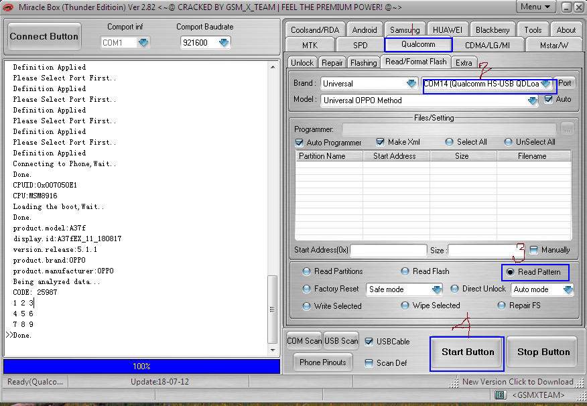
Task: Switch to the Coolsand/RDA tab
Action: [x=315, y=29]
